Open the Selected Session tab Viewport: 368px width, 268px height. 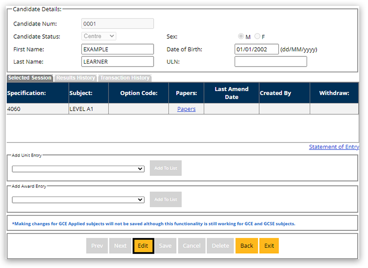tap(29, 78)
